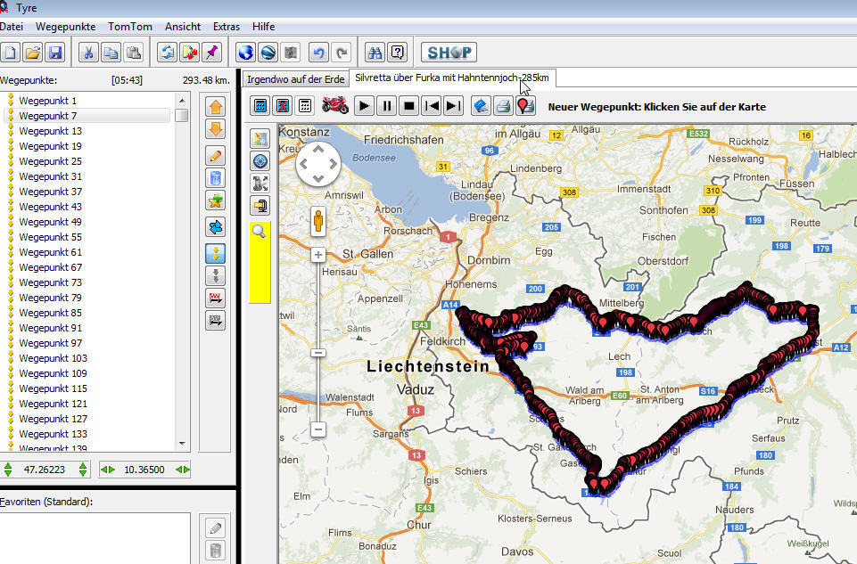857x564 pixels.
Task: Toggle the highlighted yellow double-arrow button
Action: point(215,252)
